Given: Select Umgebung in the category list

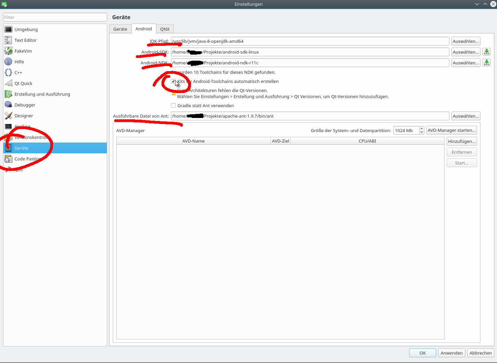Looking at the screenshot, I should pos(55,29).
